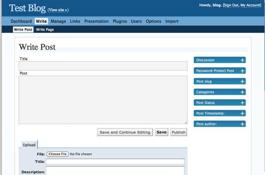
Task: Expand Password-Protect Post with plus icon
Action: click(242, 71)
